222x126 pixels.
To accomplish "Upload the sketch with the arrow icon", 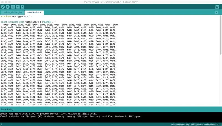I will (8, 7).
